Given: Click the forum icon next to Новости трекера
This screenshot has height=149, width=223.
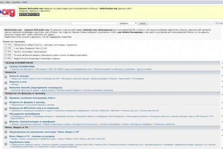Looking at the screenshot, I should [x=5, y=77].
